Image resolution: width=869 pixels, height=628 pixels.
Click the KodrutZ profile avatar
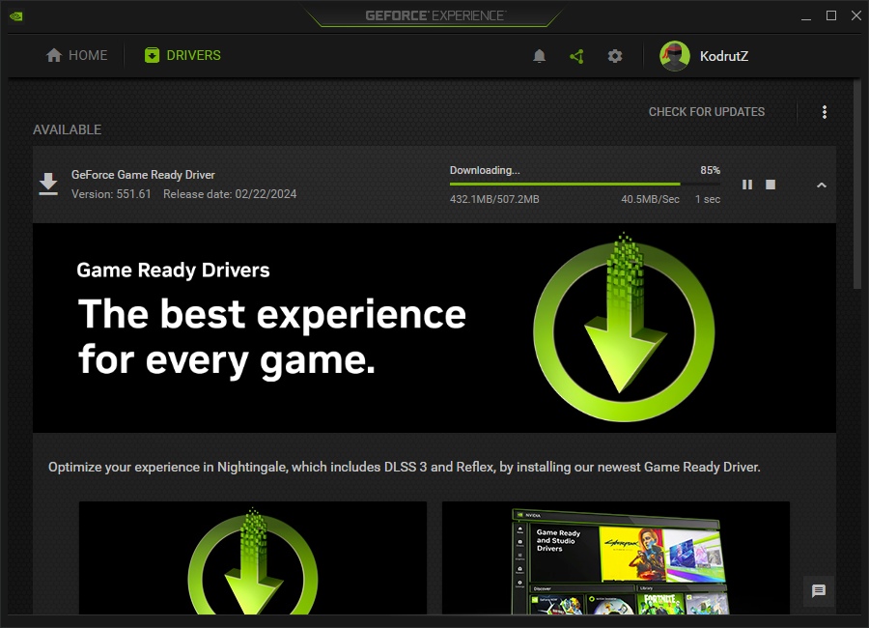[675, 55]
